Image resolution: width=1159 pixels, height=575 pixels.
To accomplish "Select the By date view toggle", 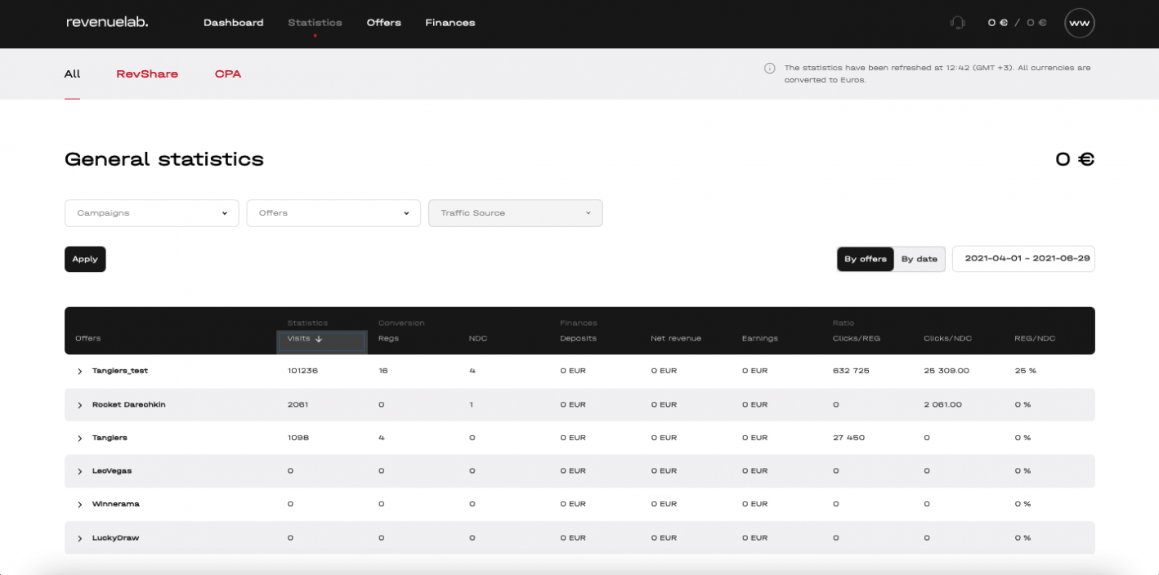I will (920, 259).
